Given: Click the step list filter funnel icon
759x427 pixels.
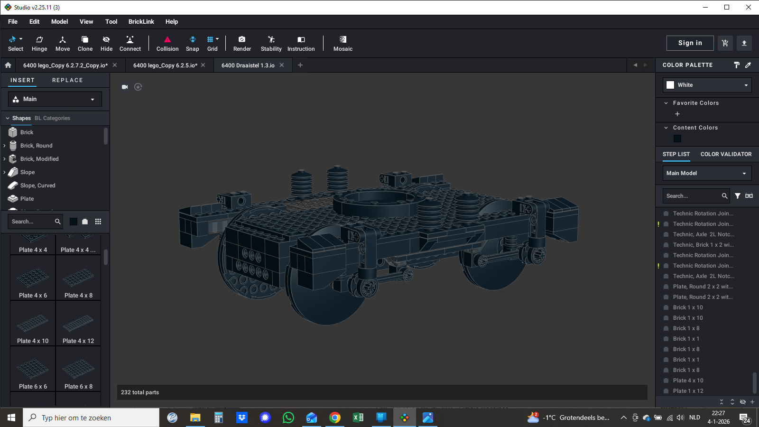Looking at the screenshot, I should 738,196.
